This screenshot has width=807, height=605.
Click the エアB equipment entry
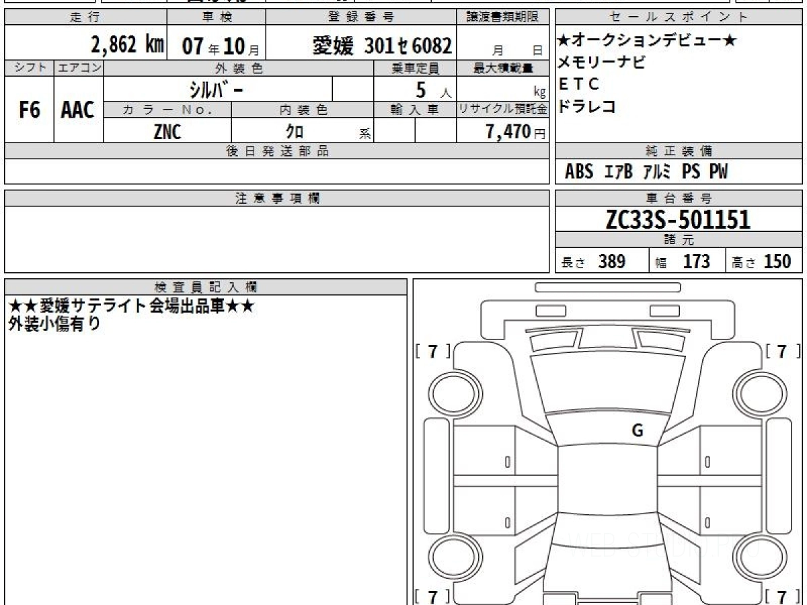click(x=619, y=172)
